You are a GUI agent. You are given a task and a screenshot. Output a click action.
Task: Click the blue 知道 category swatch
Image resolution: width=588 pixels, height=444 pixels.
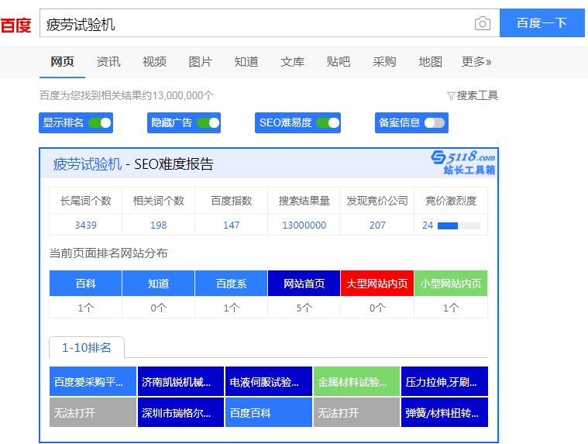click(158, 284)
